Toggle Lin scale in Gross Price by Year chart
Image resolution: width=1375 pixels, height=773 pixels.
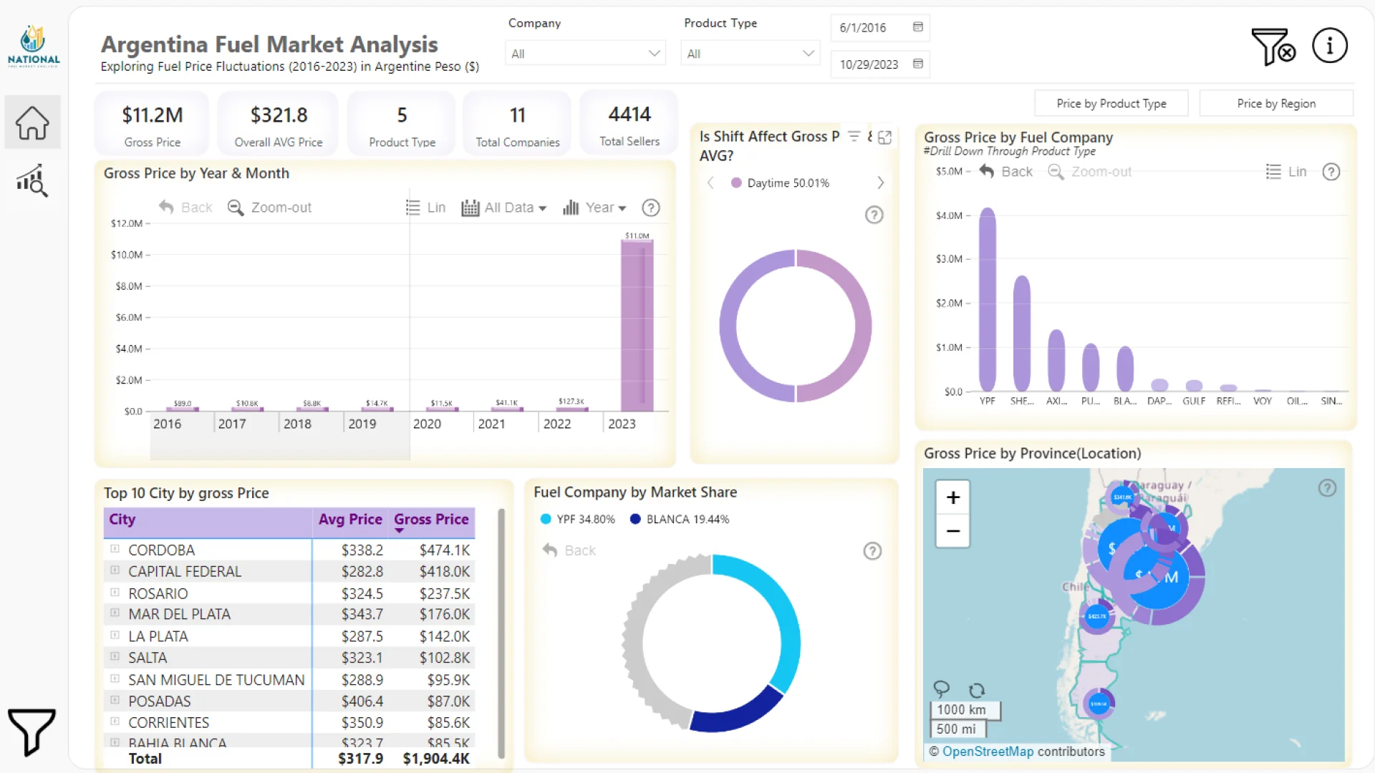(425, 208)
